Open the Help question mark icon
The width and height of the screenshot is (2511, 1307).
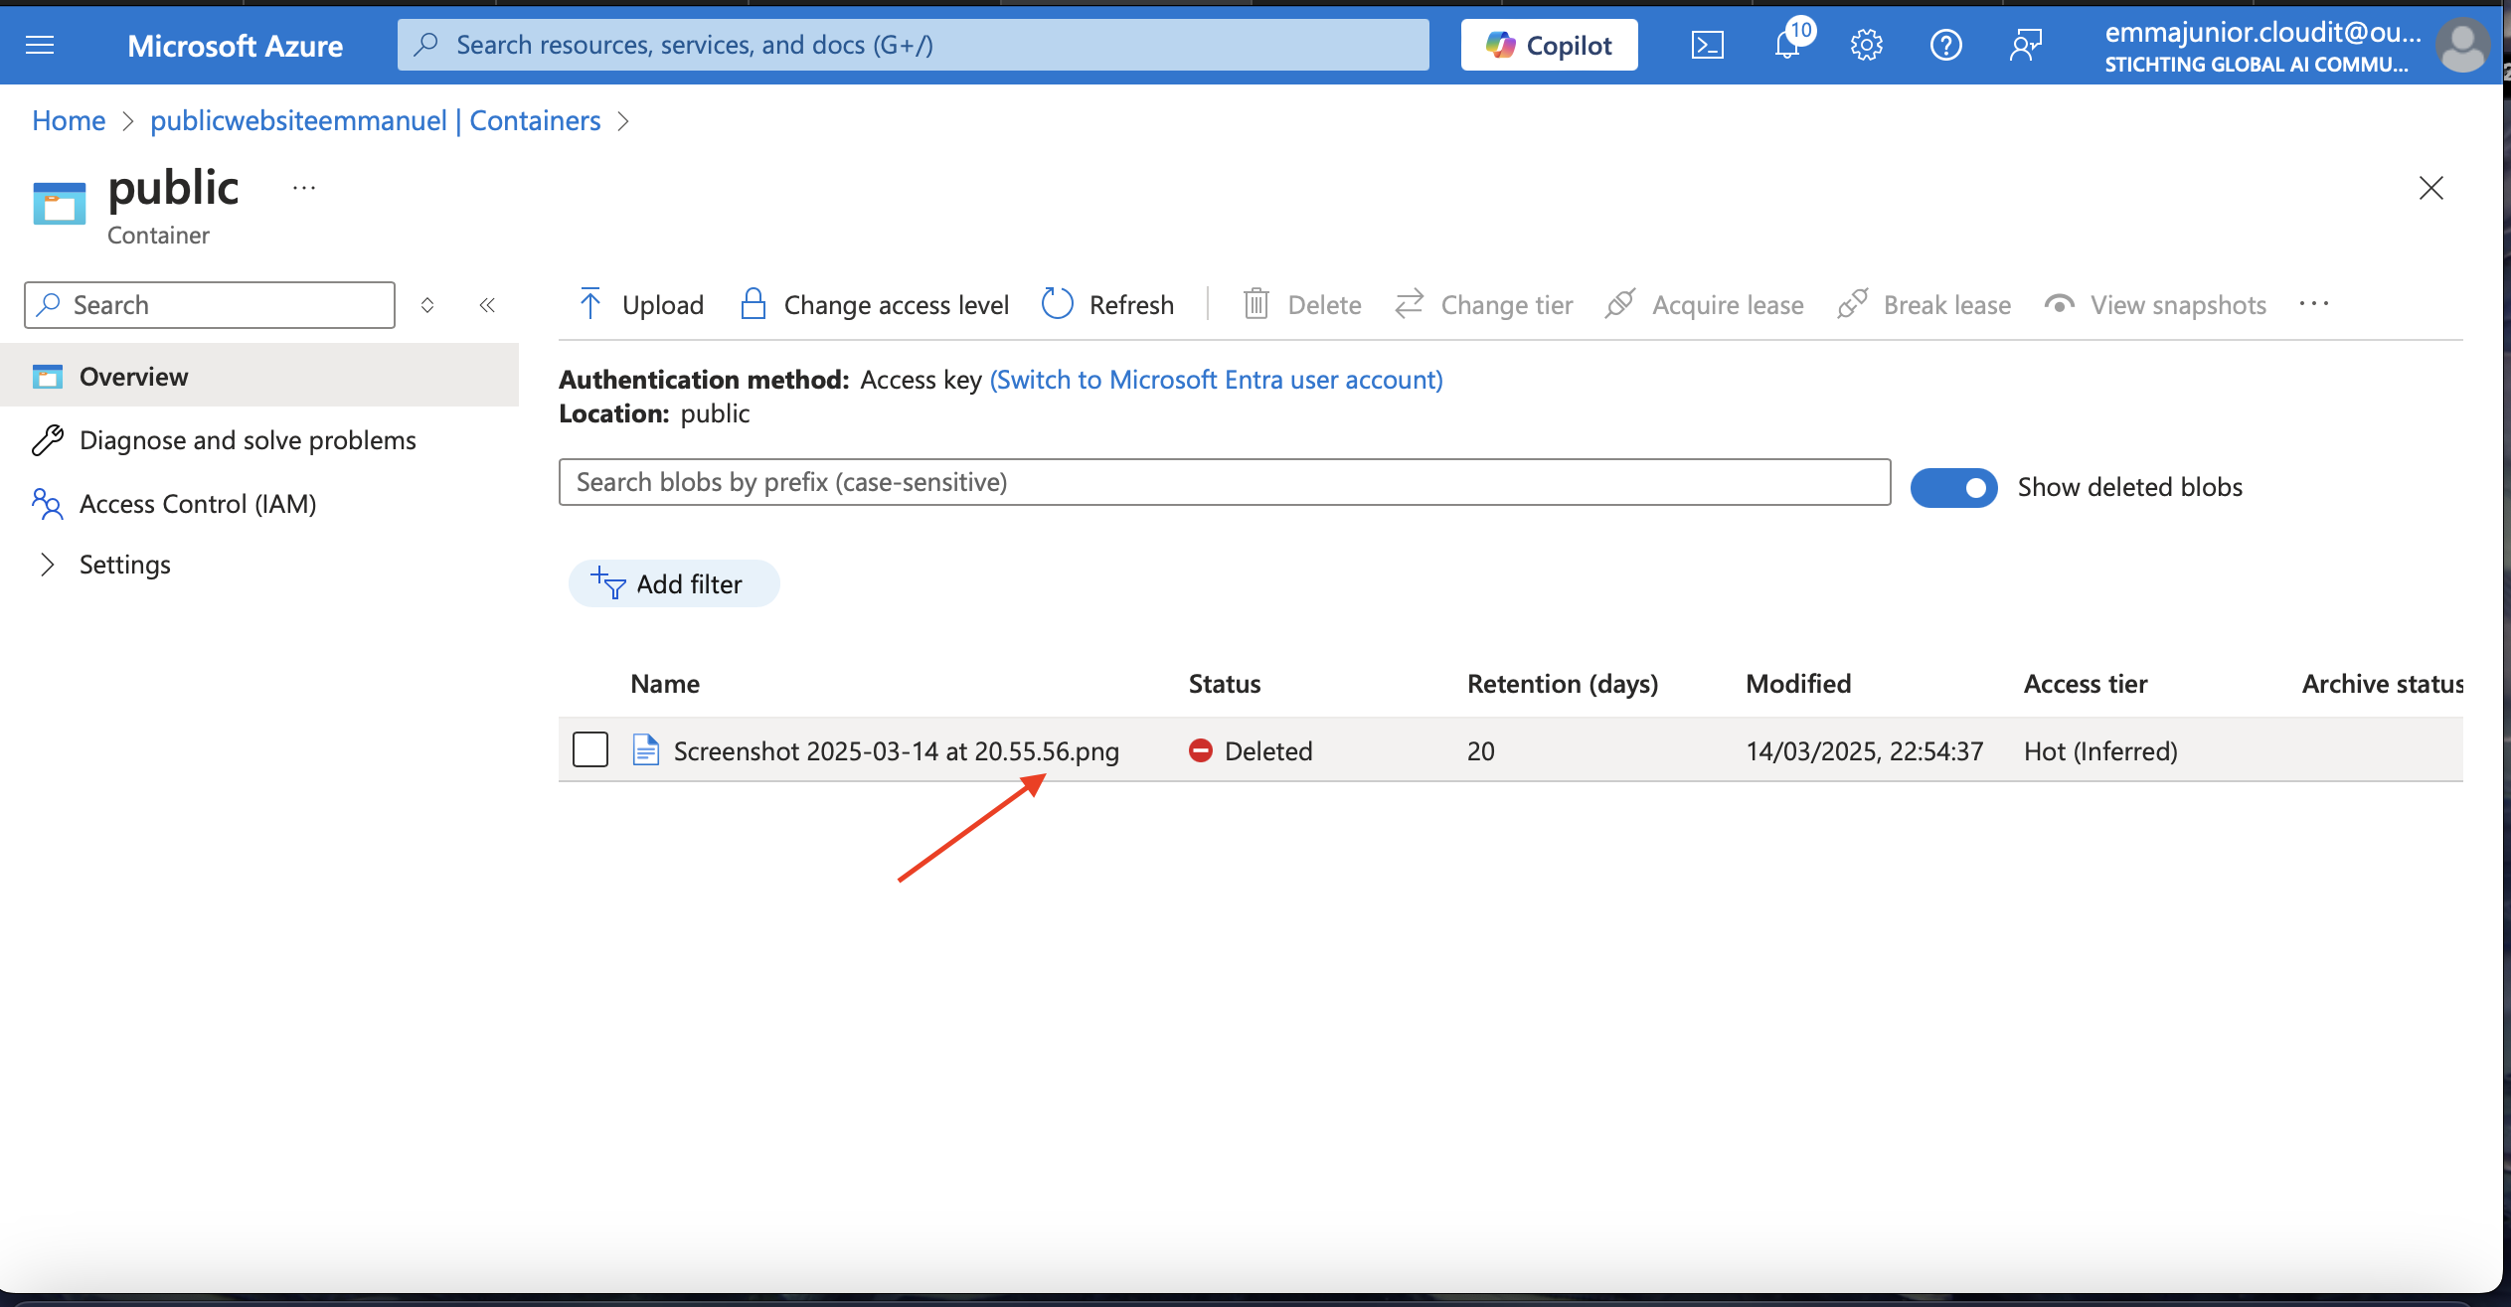pos(1945,45)
